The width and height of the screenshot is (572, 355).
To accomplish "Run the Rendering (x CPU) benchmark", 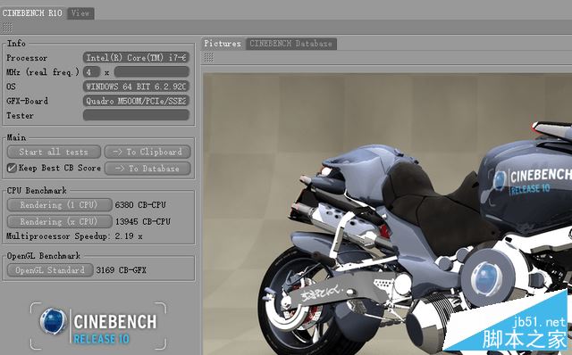I will (60, 221).
